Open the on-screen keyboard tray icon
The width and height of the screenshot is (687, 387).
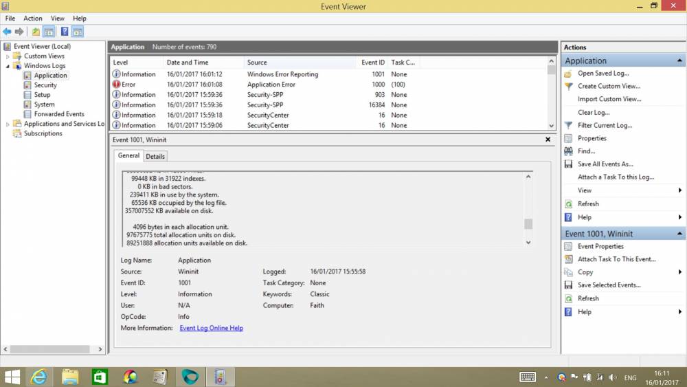[x=528, y=377]
